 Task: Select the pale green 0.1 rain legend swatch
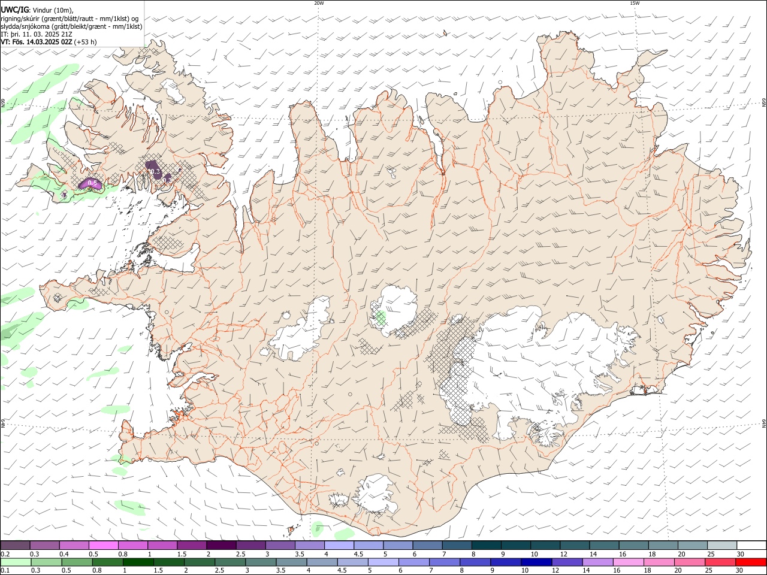[x=16, y=562]
